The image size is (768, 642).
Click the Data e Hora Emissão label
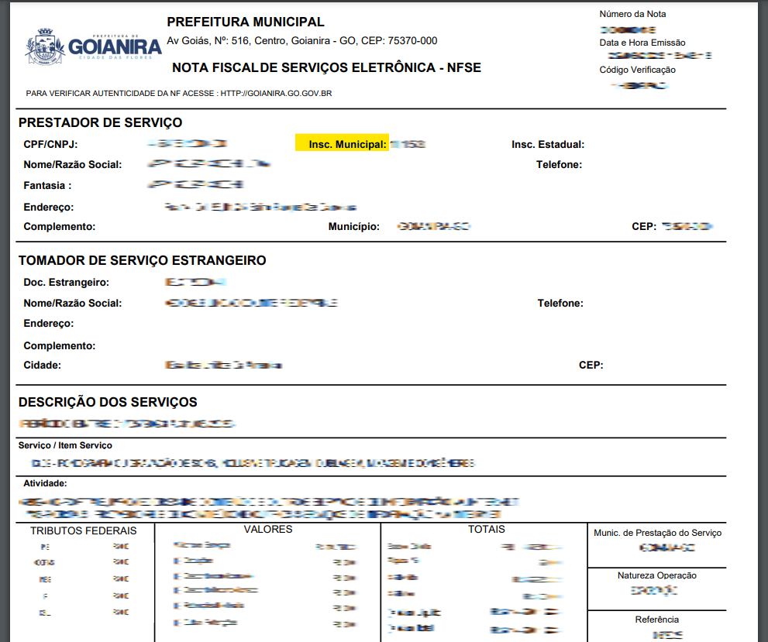(x=642, y=43)
